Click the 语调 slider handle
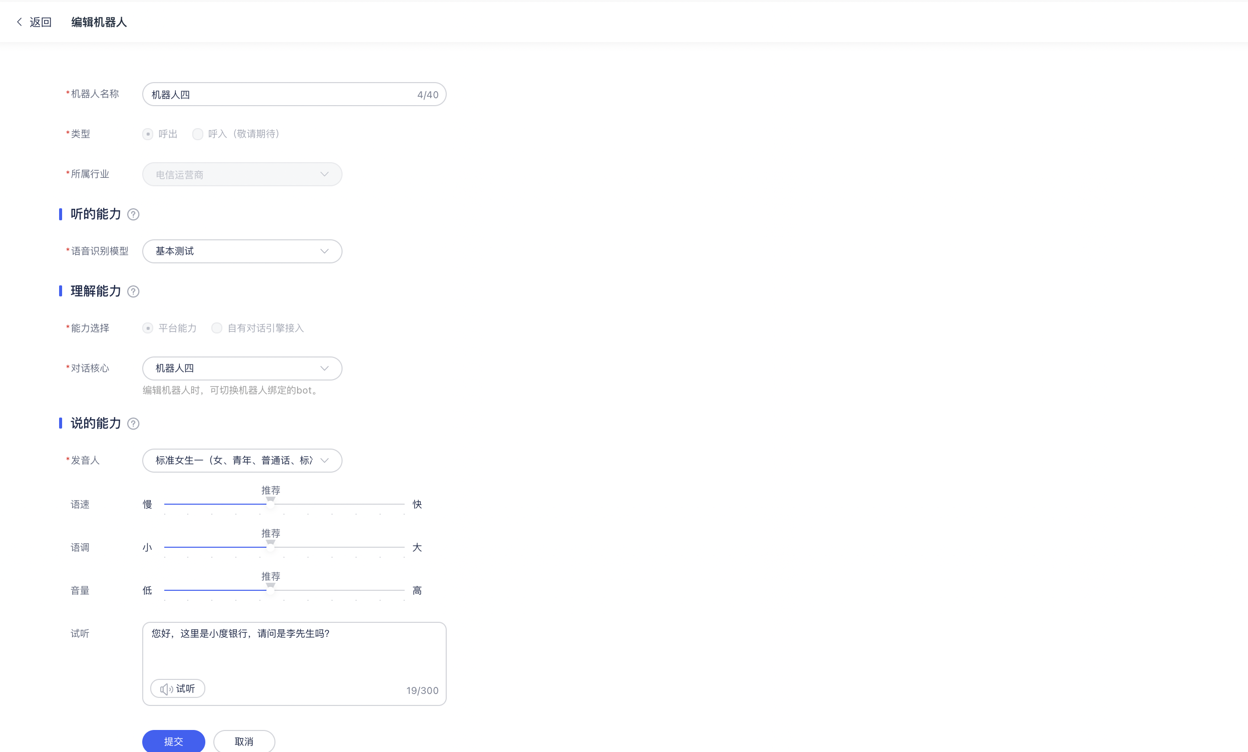 pyautogui.click(x=270, y=547)
